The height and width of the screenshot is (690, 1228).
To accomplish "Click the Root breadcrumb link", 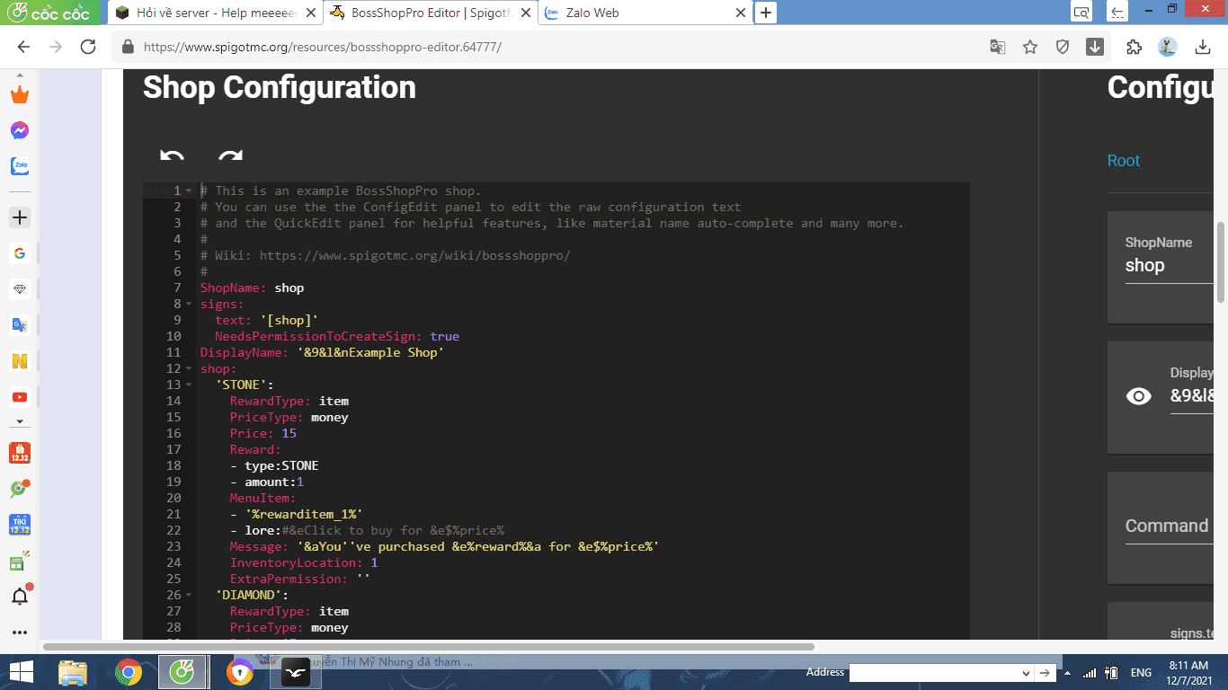I will (1123, 161).
